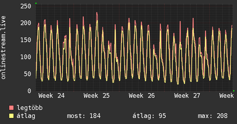Image resolution: width=237 pixels, height=124 pixels.
Task: Click the most: 184 statistic
Action: (x=84, y=116)
